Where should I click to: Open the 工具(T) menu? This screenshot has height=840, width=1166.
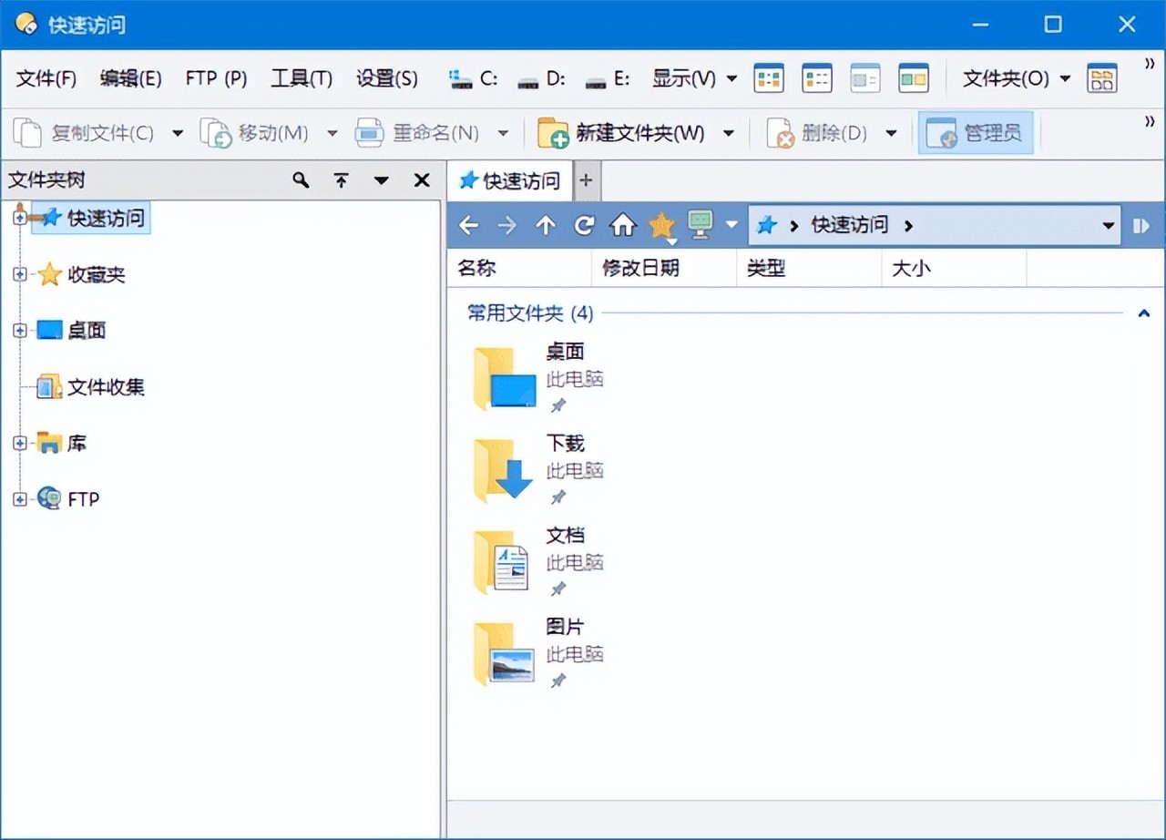click(301, 78)
